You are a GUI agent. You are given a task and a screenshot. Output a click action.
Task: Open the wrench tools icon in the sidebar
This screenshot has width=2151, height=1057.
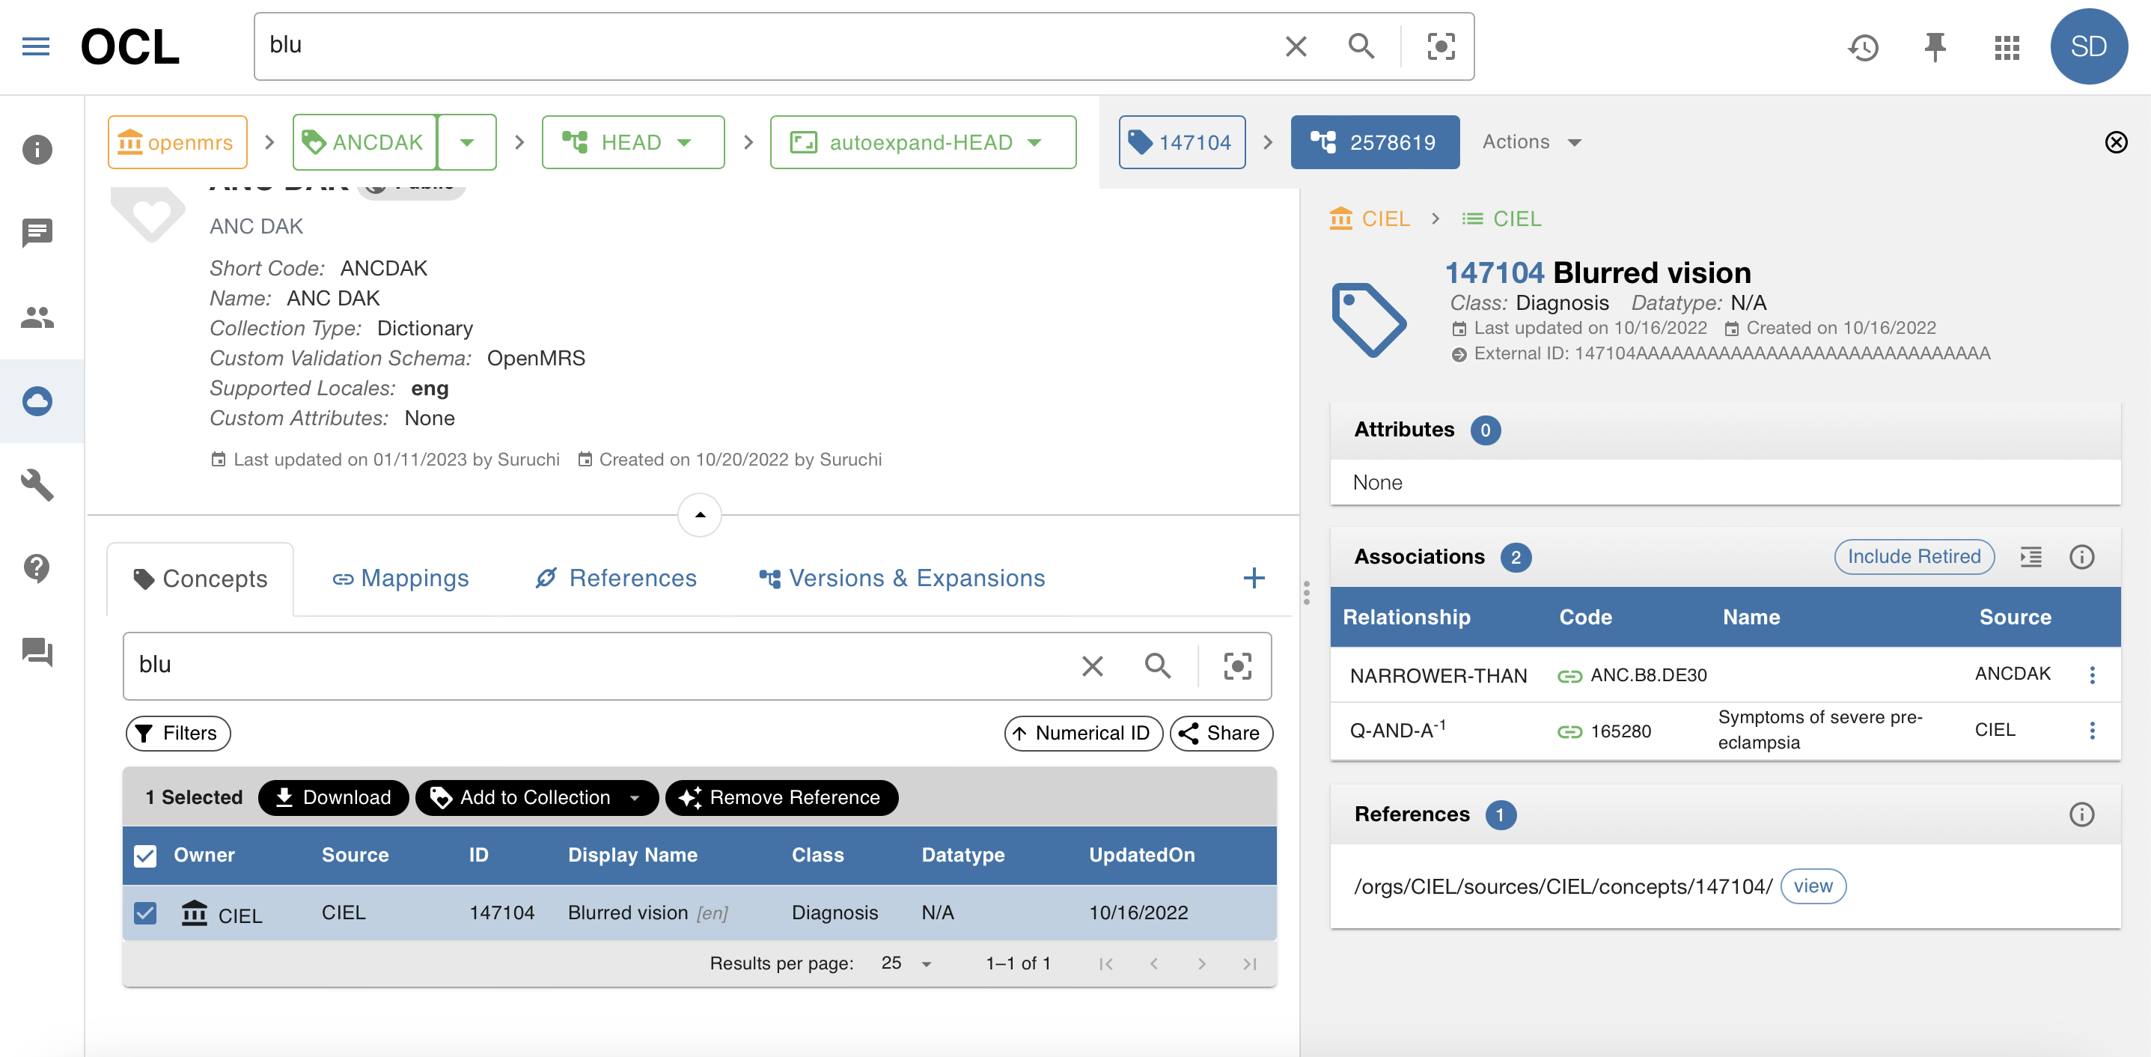tap(37, 484)
